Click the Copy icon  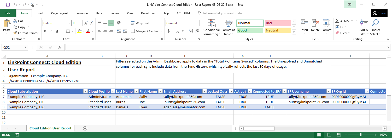[x=15, y=27]
